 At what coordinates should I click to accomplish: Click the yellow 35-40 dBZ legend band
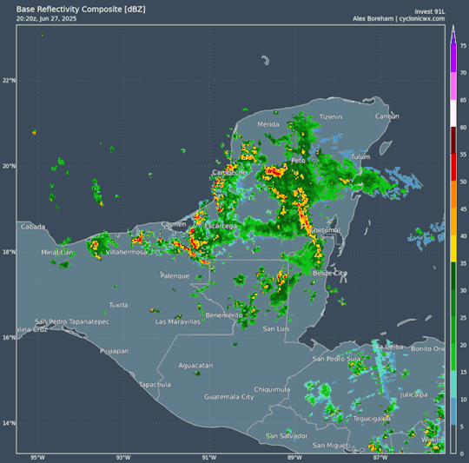(x=453, y=248)
